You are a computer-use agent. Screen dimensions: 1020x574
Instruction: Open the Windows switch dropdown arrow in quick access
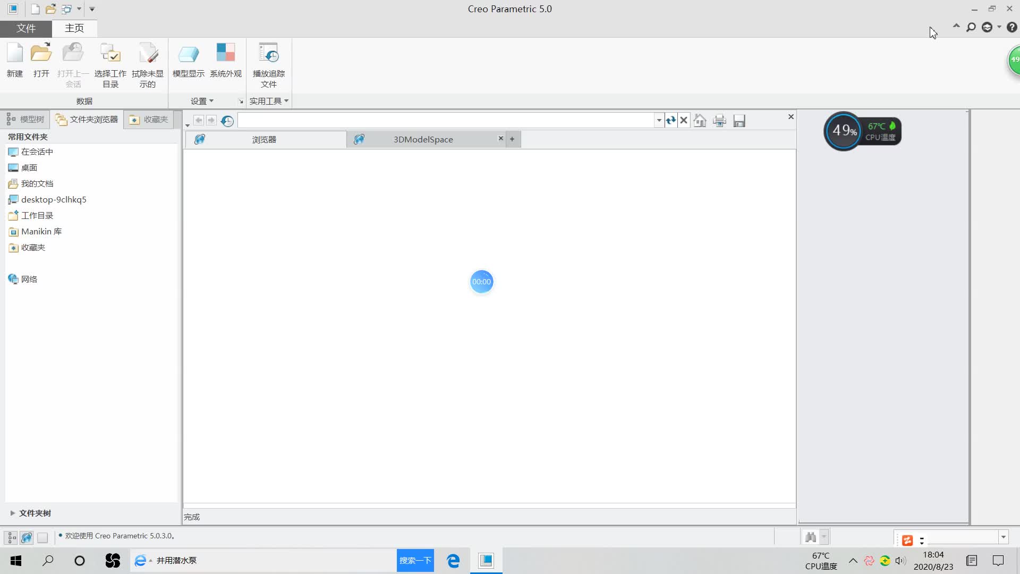coord(79,9)
